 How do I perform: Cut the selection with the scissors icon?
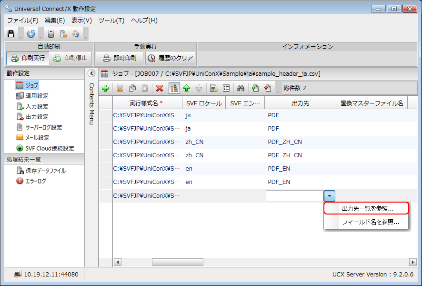[120, 88]
